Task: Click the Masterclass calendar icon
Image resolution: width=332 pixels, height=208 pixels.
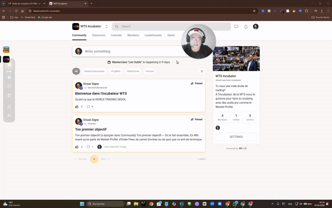Action: point(109,62)
